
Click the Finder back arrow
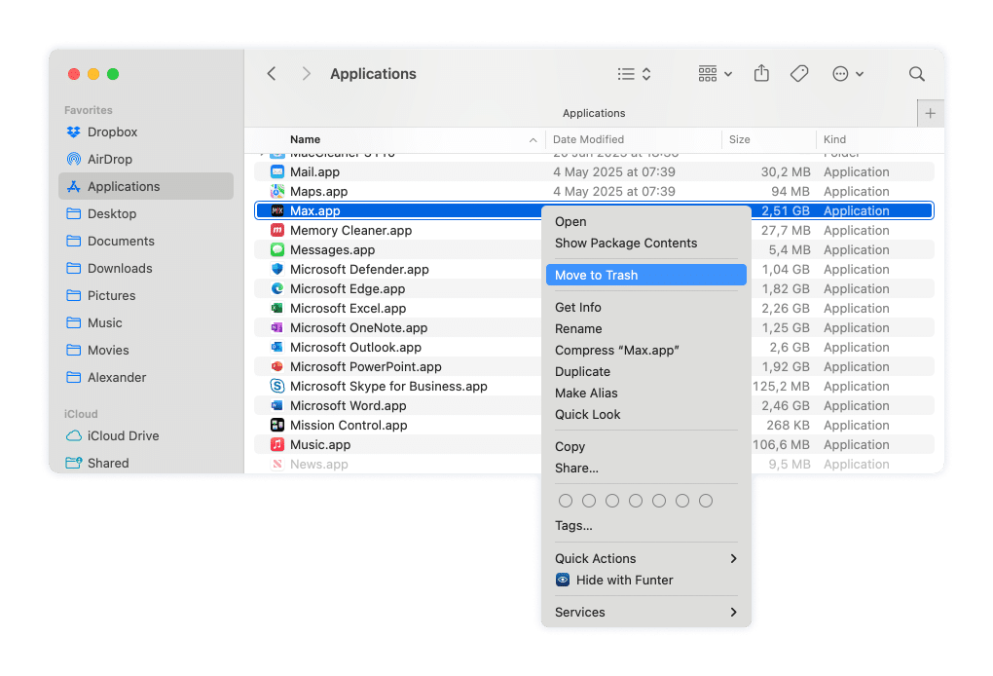(272, 73)
